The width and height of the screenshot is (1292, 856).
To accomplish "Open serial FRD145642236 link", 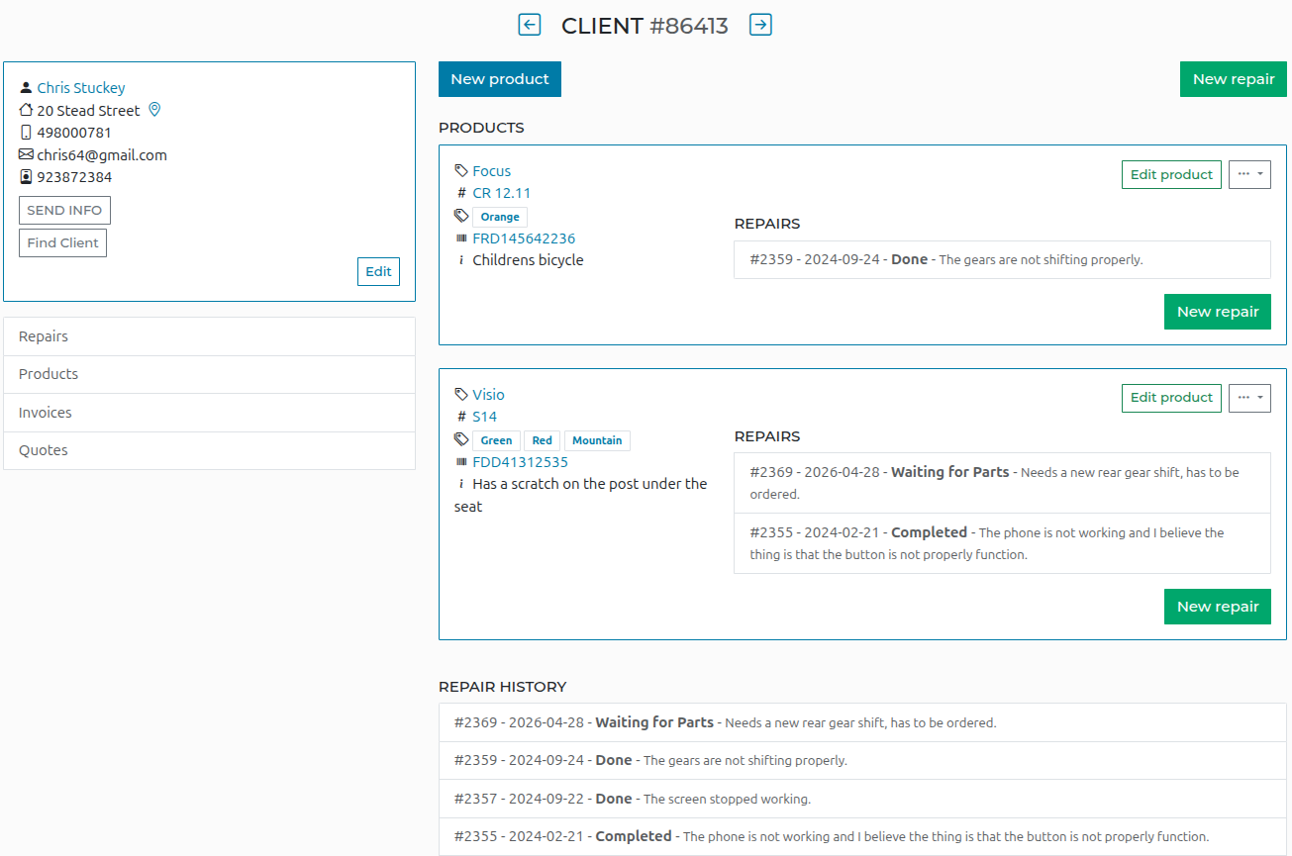I will point(524,238).
